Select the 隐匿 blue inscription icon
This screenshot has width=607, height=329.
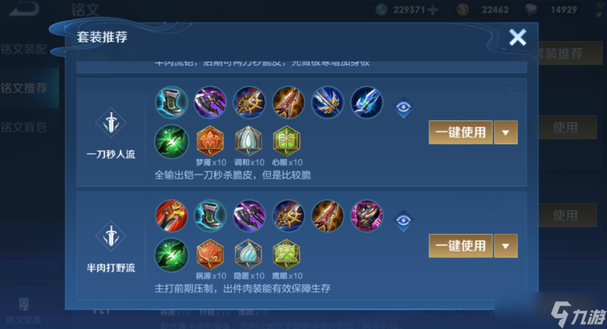click(x=249, y=254)
